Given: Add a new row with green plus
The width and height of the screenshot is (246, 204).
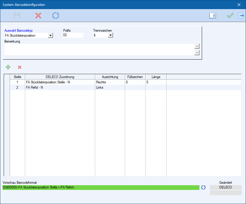Looking at the screenshot, I should [8, 67].
